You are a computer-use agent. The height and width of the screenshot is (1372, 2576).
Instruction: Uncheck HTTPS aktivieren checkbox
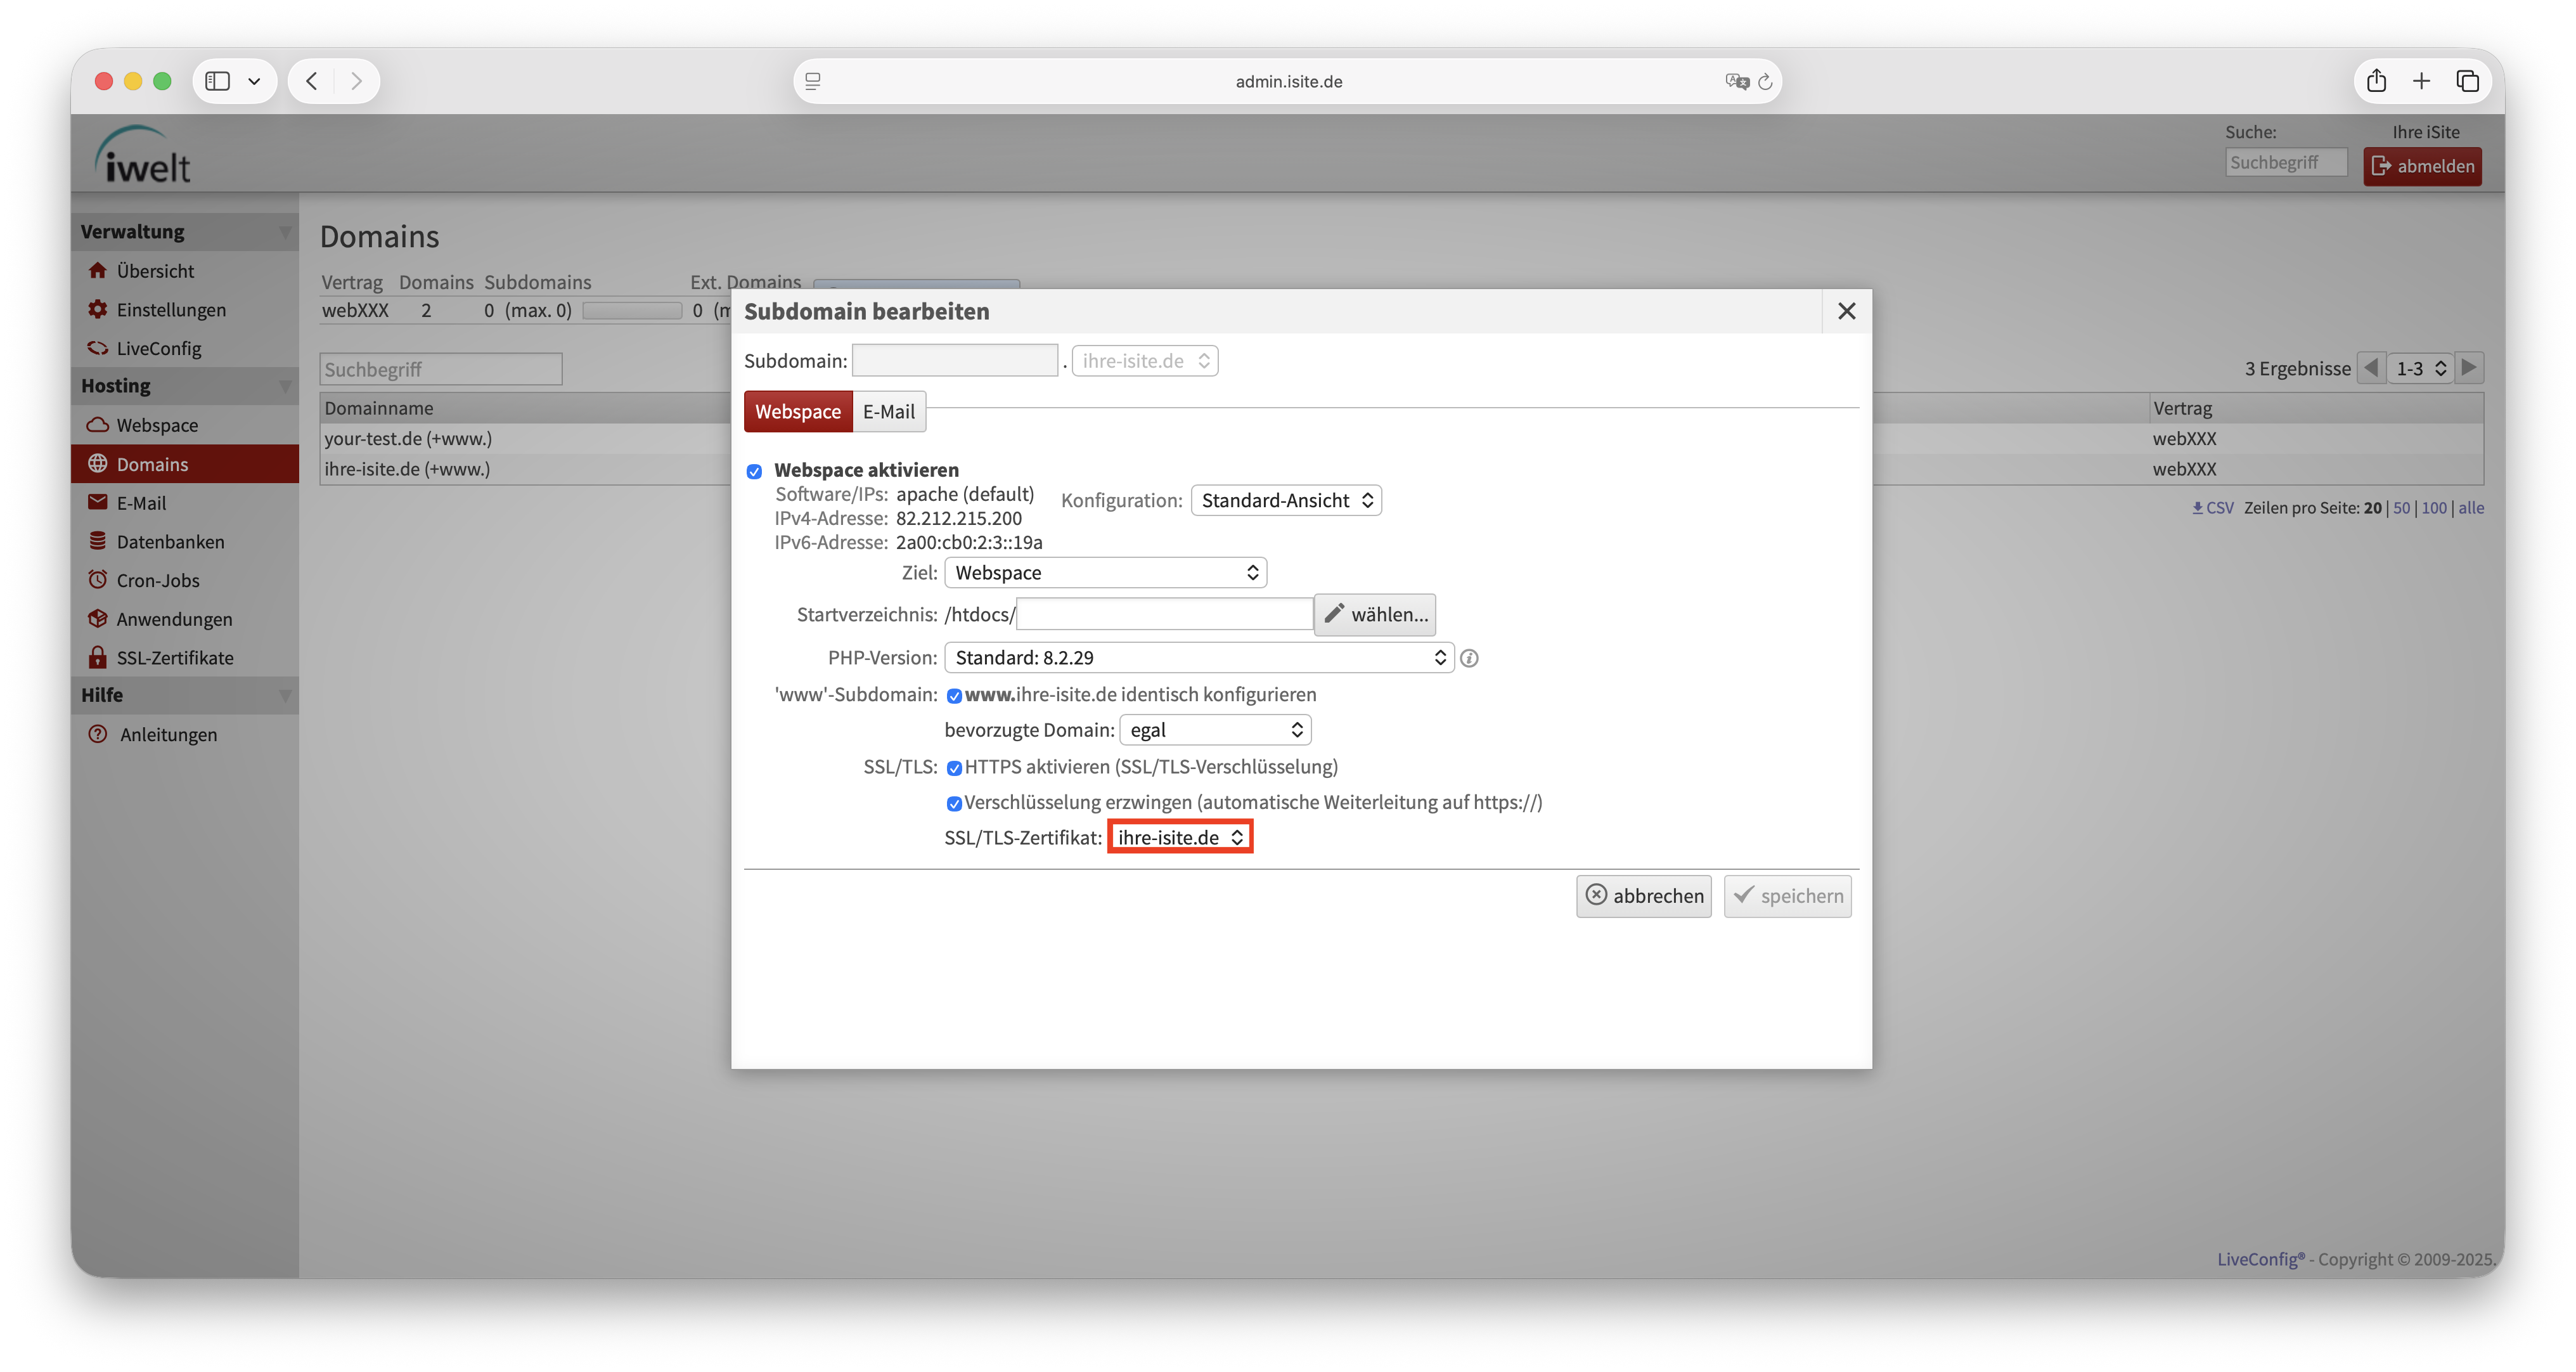pyautogui.click(x=954, y=768)
